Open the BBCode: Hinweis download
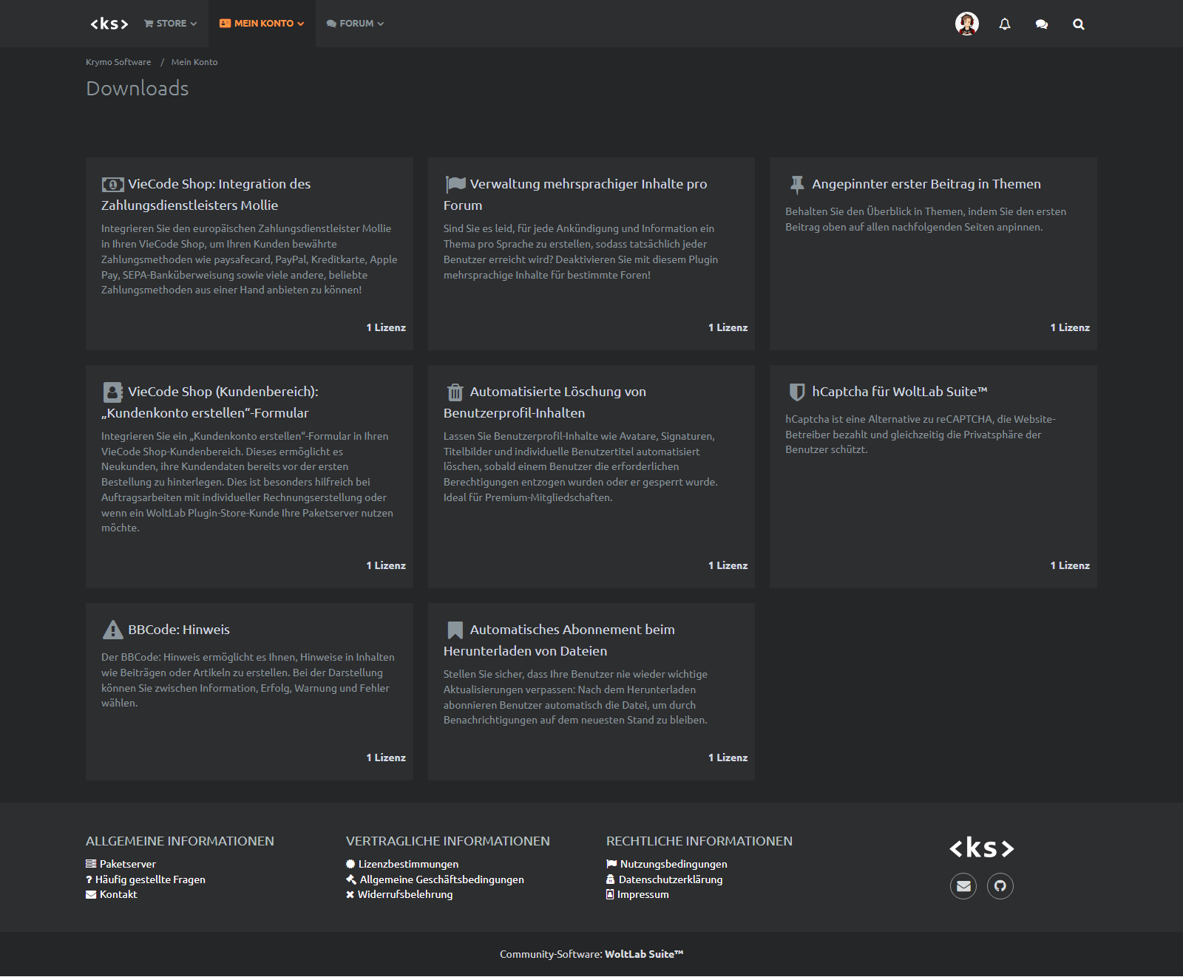Screen dimensions: 1183x977 pos(179,630)
